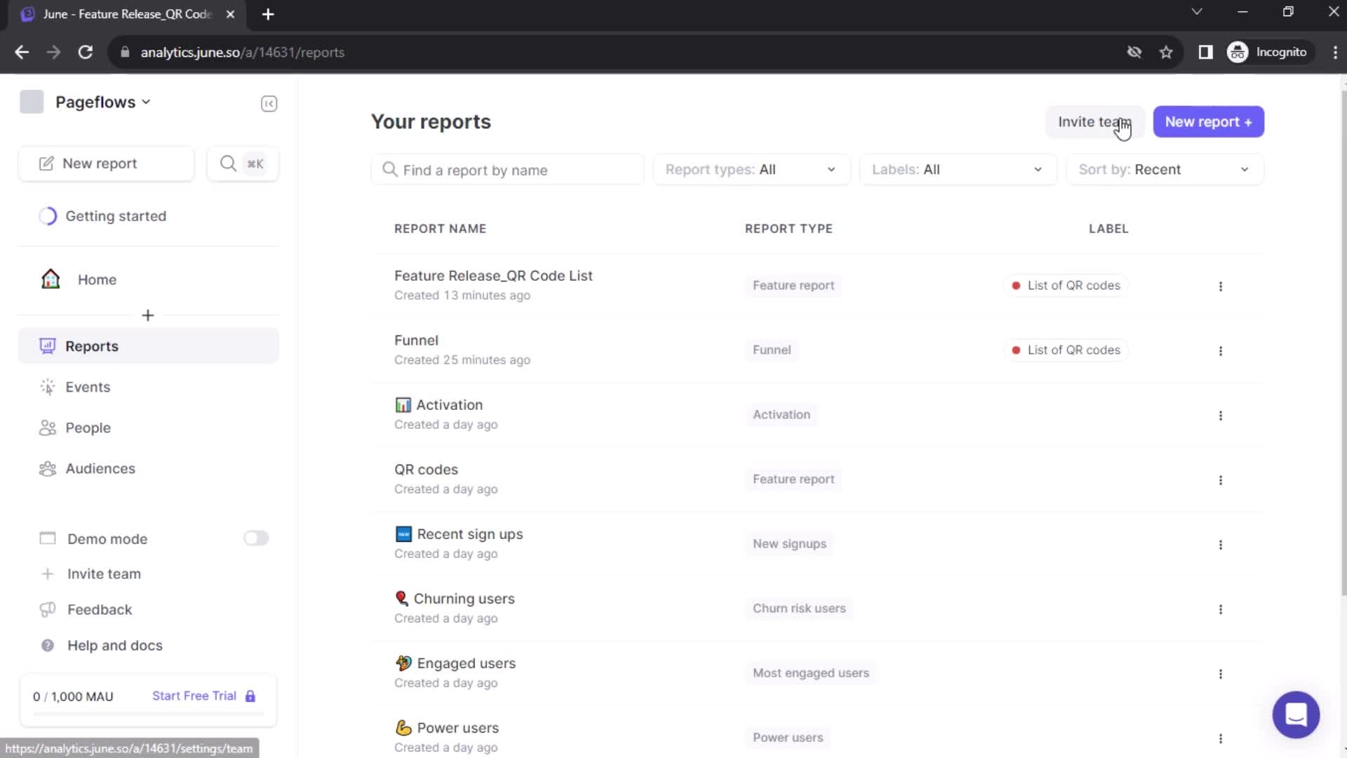1347x758 pixels.
Task: Click the People icon in sidebar
Action: (x=47, y=428)
